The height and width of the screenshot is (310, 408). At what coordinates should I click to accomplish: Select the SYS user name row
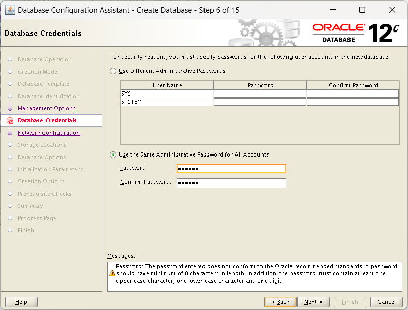[x=167, y=94]
